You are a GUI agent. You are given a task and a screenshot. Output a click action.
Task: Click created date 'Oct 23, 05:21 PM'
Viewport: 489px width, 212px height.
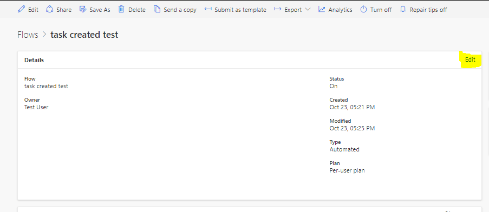[352, 108]
